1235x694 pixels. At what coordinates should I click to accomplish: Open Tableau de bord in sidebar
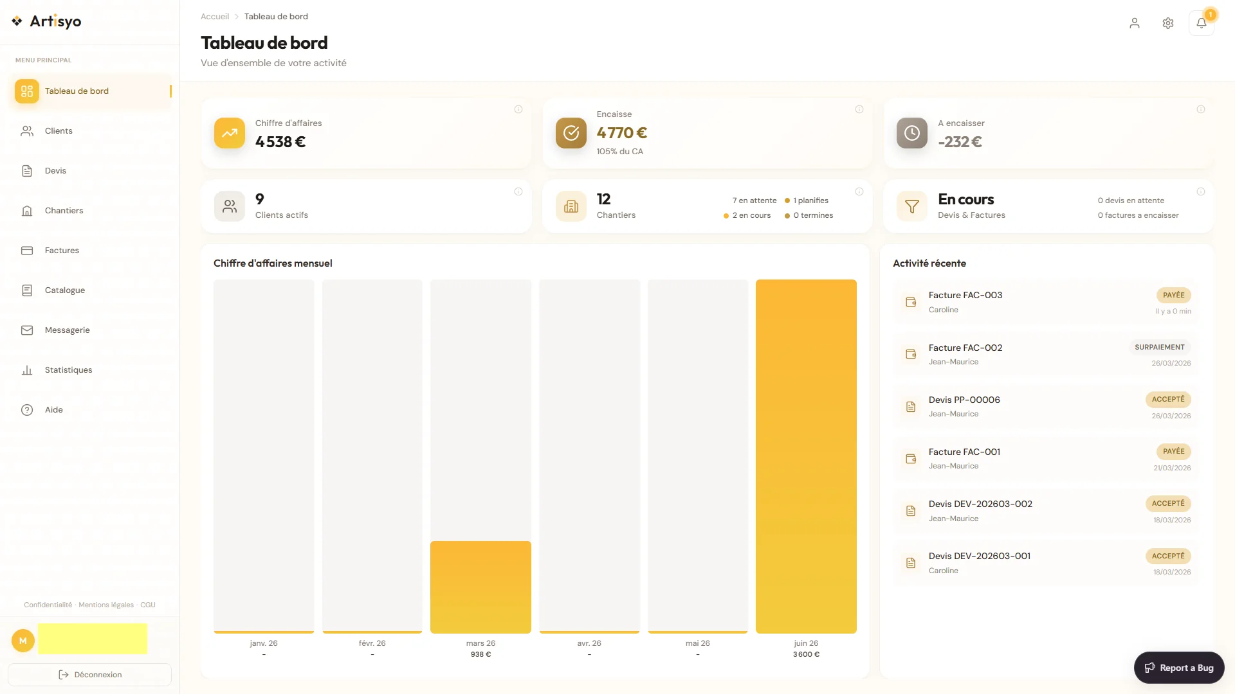pyautogui.click(x=90, y=91)
